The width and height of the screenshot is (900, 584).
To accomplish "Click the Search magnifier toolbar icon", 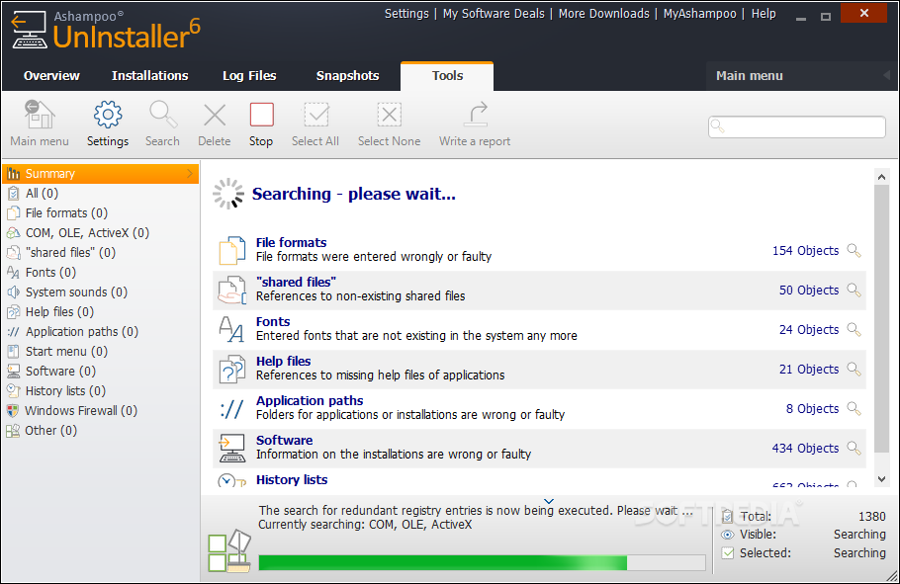I will click(x=163, y=115).
